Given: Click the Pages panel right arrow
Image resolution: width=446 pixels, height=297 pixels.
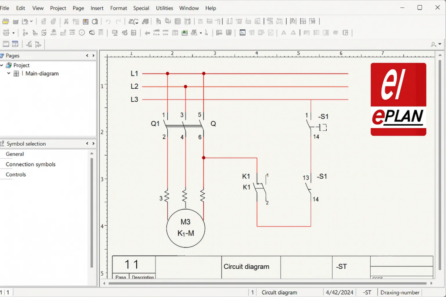Looking at the screenshot, I should (x=93, y=56).
